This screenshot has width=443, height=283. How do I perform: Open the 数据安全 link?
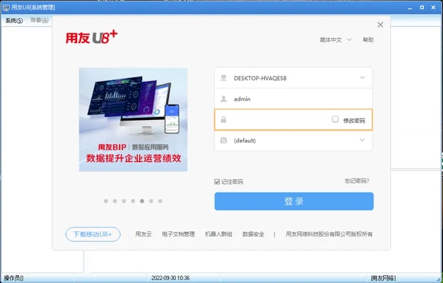point(253,234)
